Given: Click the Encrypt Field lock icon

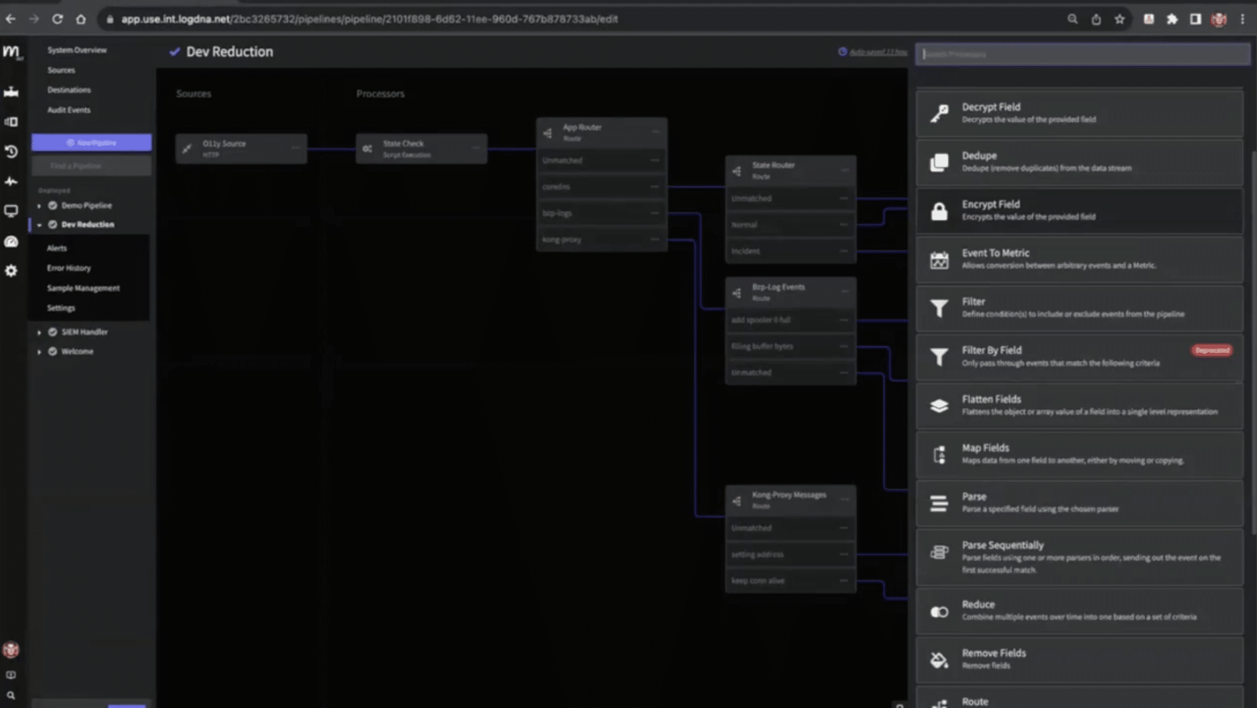Looking at the screenshot, I should [939, 211].
